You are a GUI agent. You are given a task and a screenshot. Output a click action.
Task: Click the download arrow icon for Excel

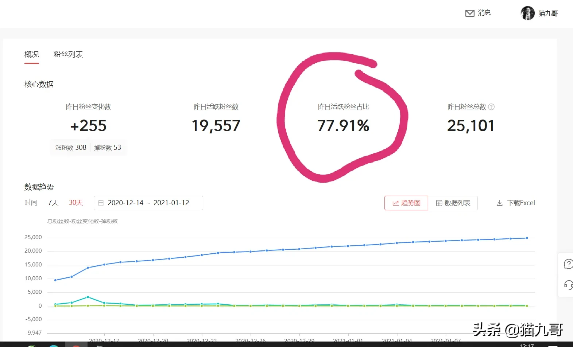tap(500, 203)
